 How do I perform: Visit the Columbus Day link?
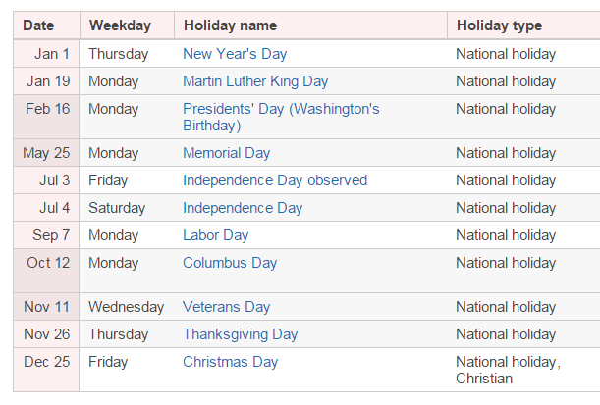230,263
